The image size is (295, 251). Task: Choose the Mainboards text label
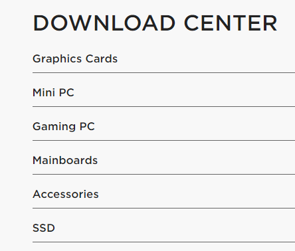click(x=65, y=160)
